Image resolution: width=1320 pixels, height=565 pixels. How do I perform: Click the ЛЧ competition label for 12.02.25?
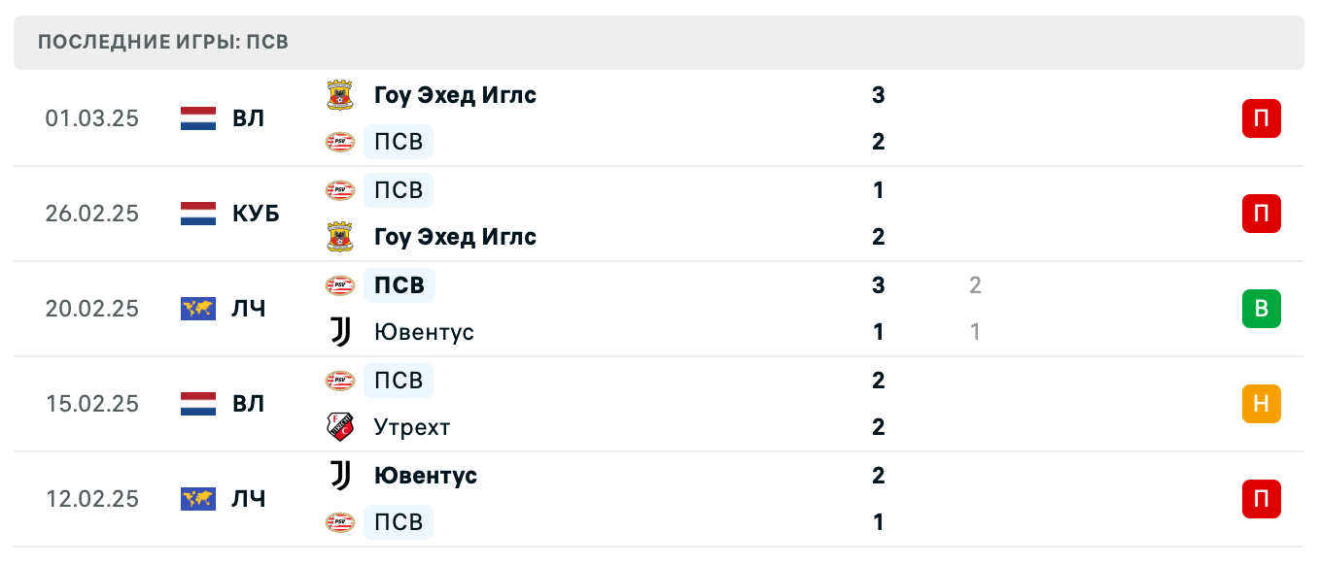249,499
